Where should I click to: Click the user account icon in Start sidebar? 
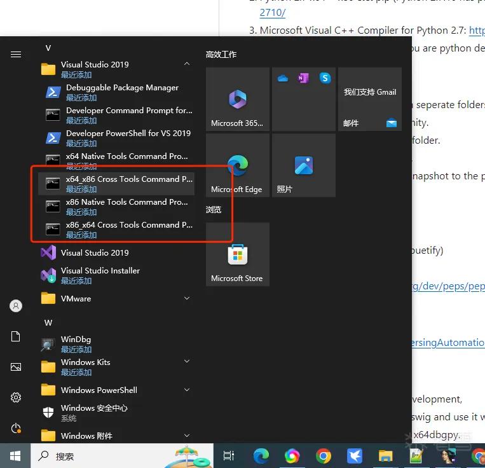click(x=16, y=306)
